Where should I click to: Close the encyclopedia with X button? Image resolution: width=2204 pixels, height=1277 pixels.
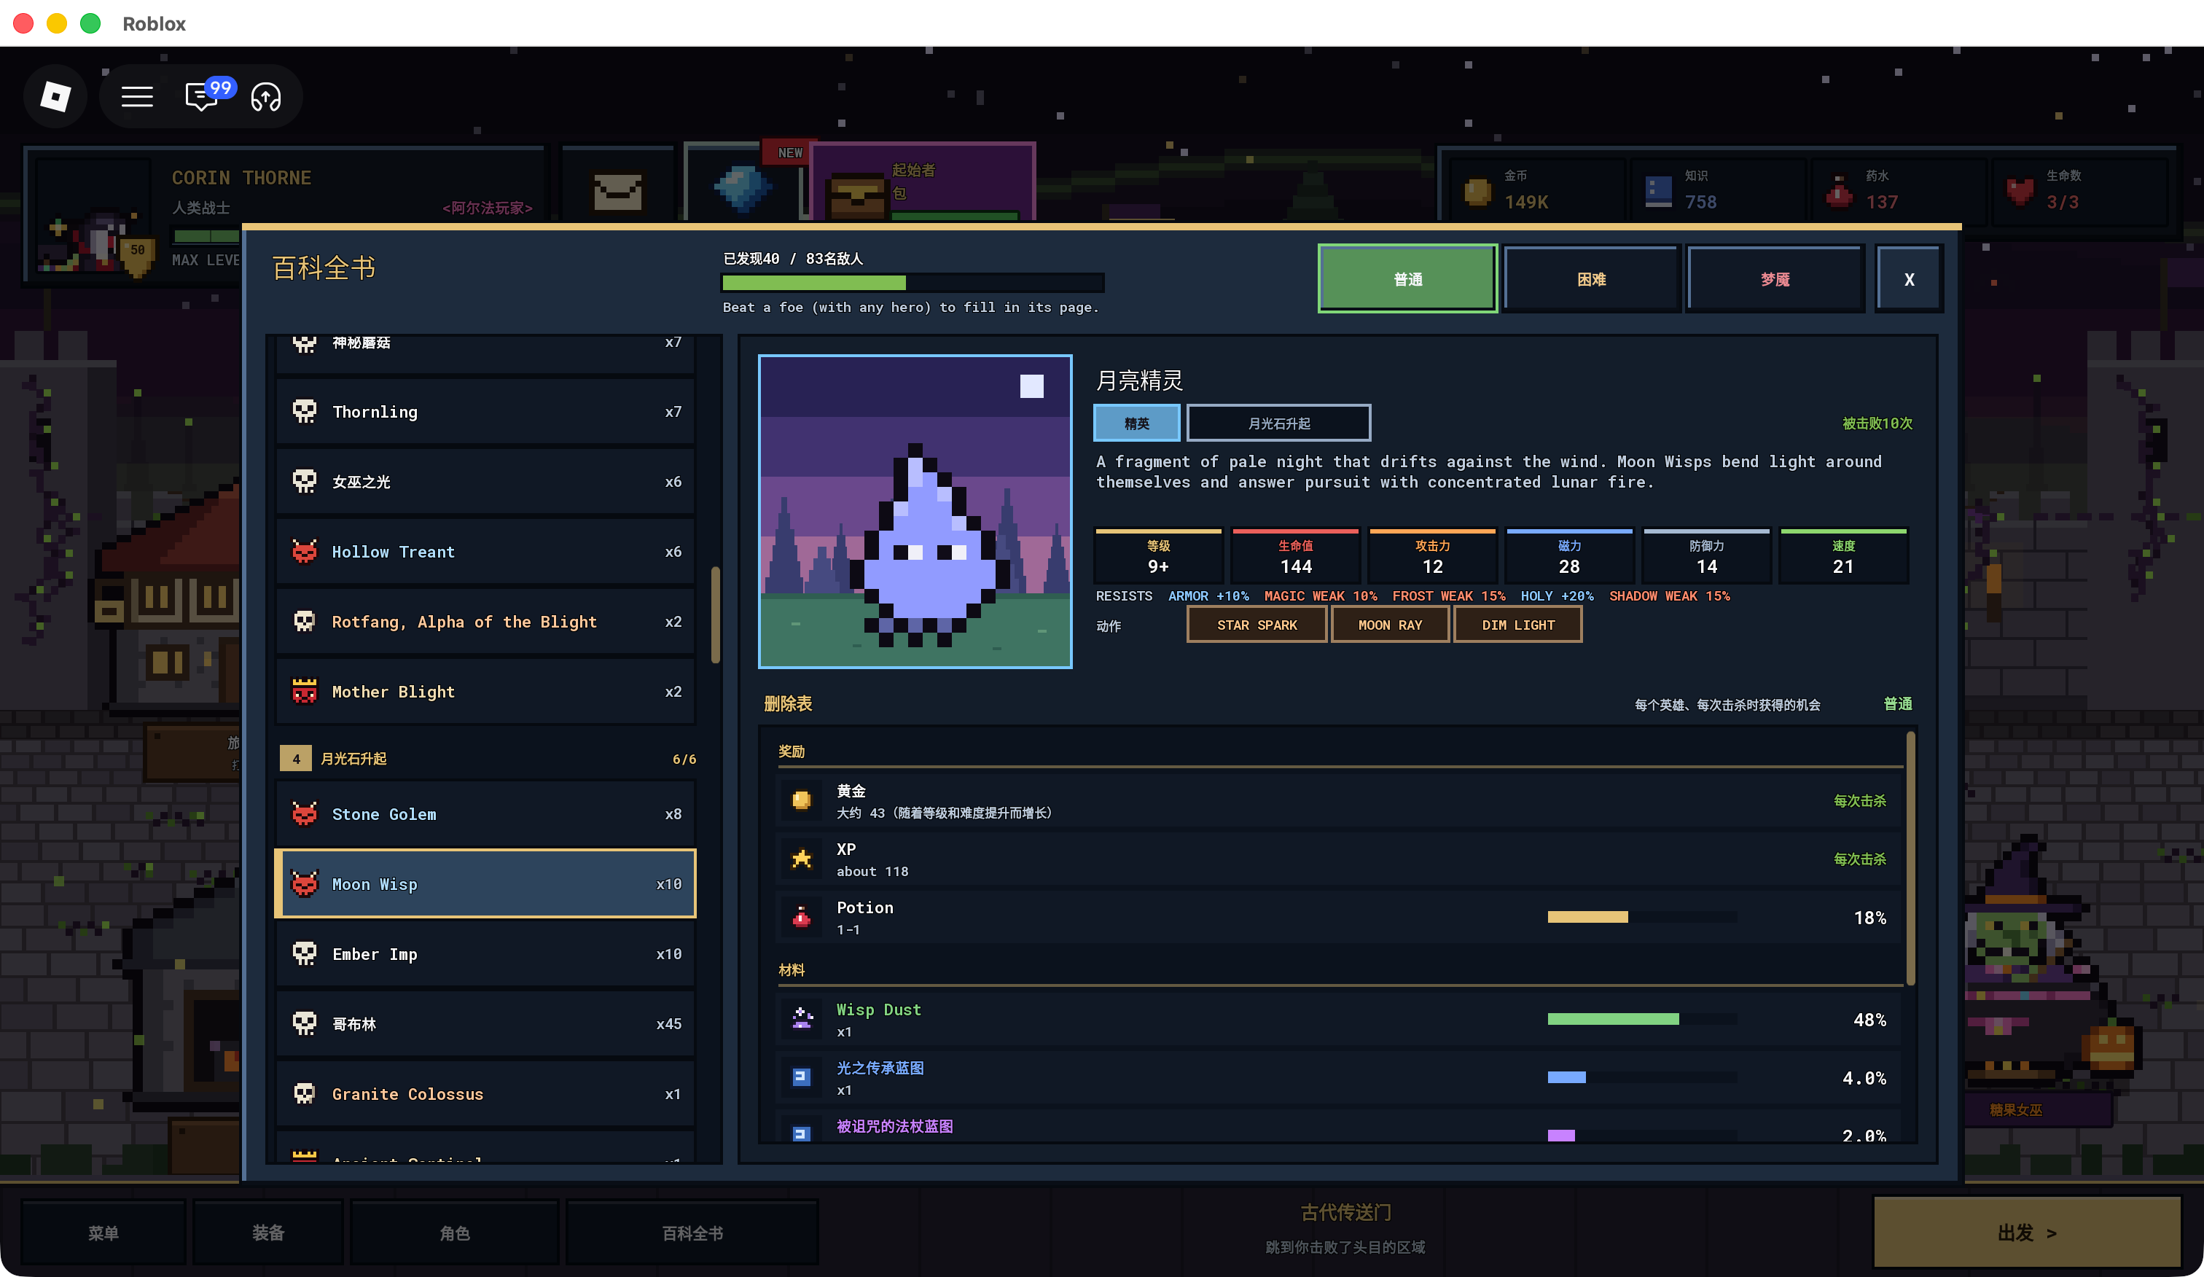coord(1910,279)
